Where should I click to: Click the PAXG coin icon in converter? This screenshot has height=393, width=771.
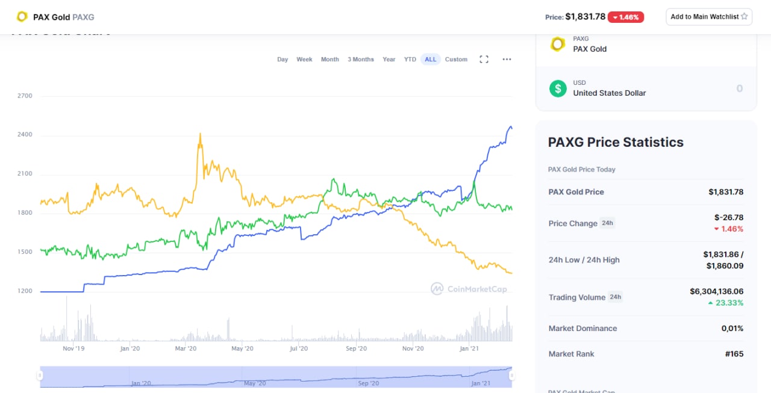(558, 44)
